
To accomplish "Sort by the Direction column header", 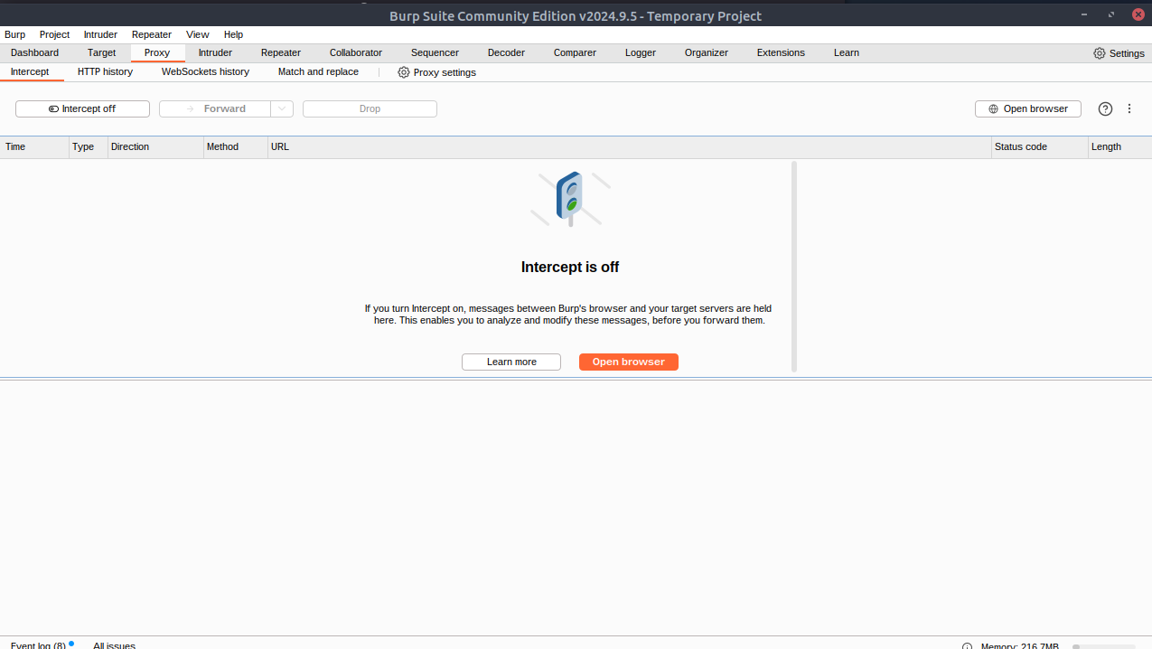I will pos(155,146).
